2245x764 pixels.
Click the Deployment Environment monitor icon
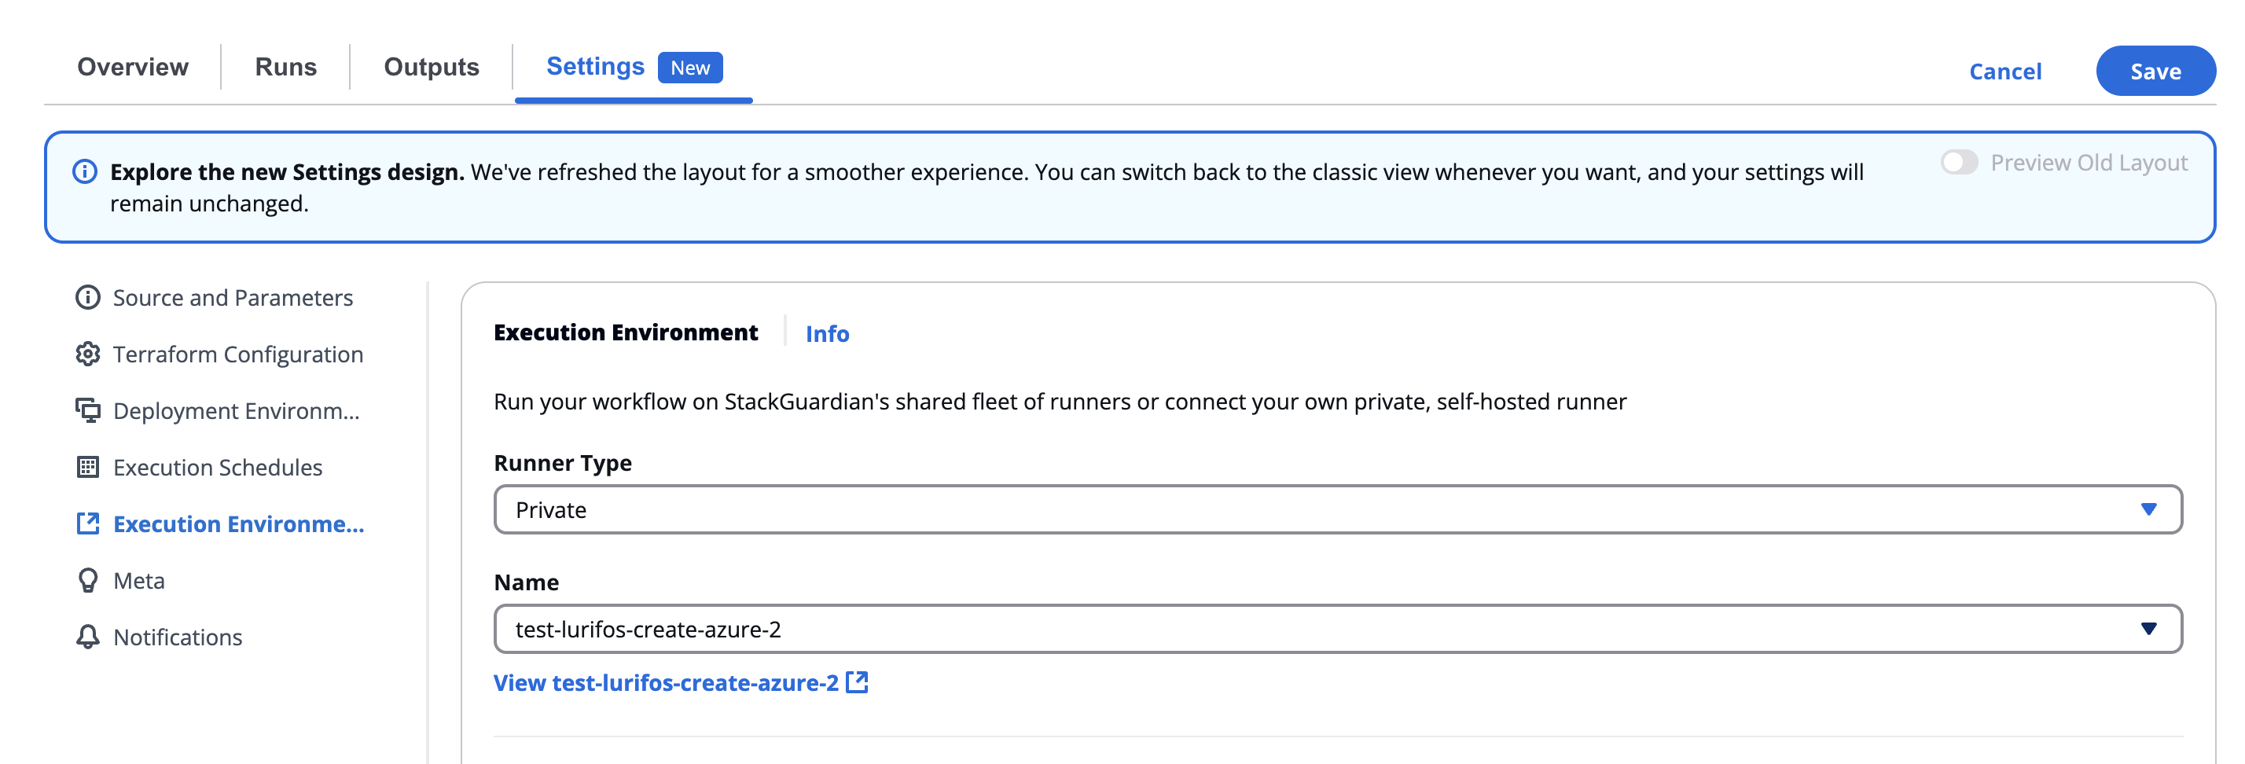click(87, 410)
